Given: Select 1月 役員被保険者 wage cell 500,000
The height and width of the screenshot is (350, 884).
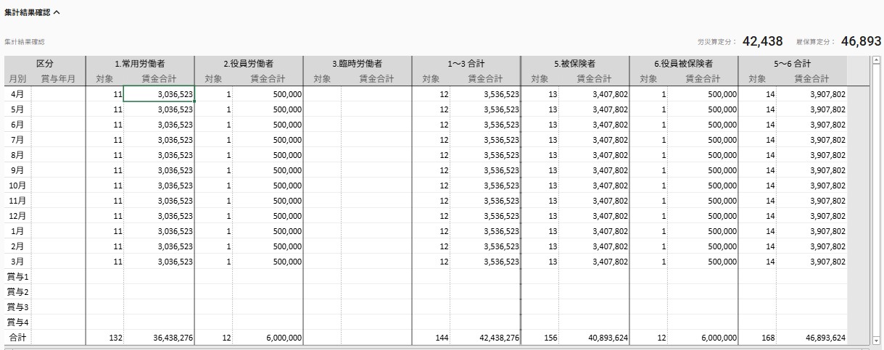Looking at the screenshot, I should pyautogui.click(x=703, y=231).
